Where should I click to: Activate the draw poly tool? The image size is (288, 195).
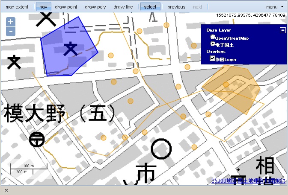coord(95,7)
